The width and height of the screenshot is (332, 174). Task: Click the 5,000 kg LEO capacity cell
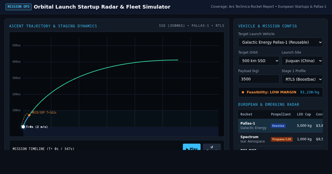(x=304, y=126)
